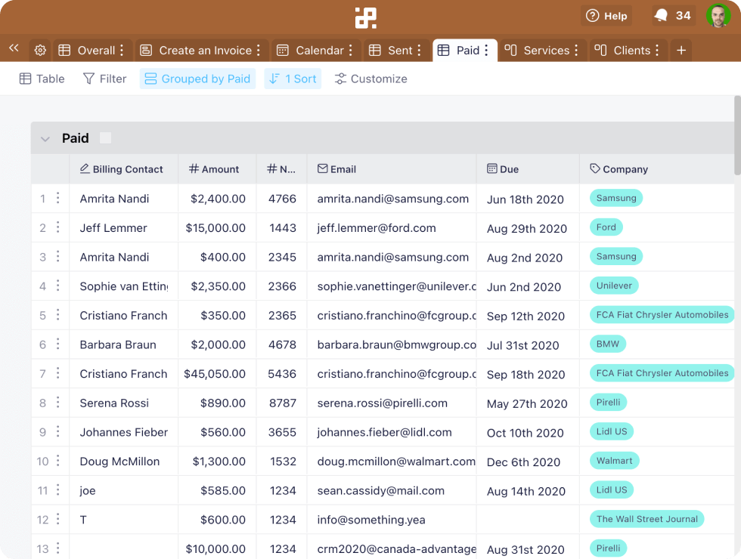This screenshot has height=559, width=741.
Task: Open Services tab options dots
Action: [x=576, y=50]
